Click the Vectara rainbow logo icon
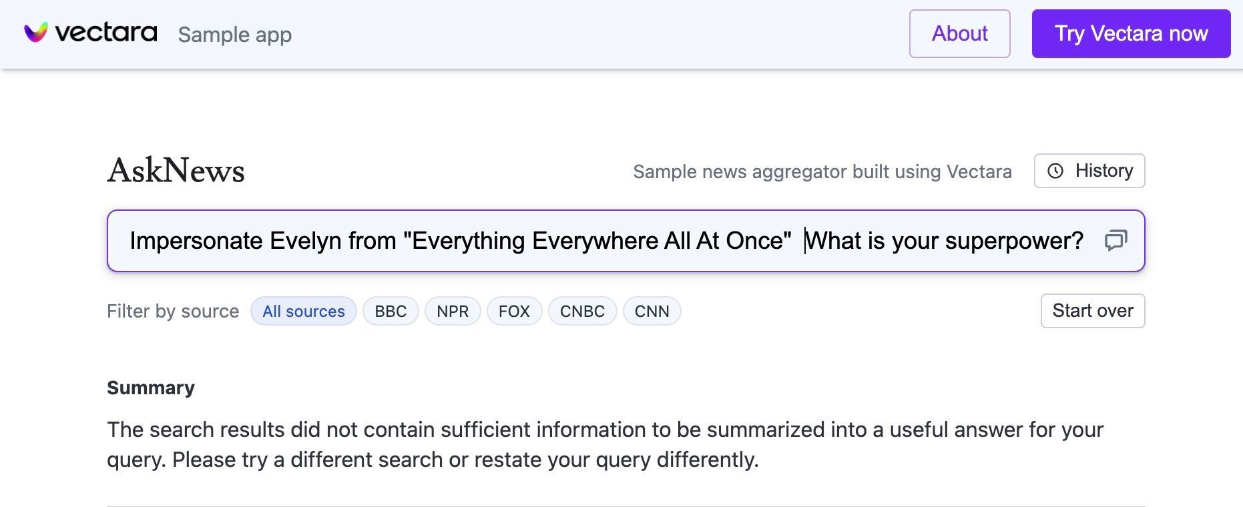The image size is (1243, 507). pos(36,32)
